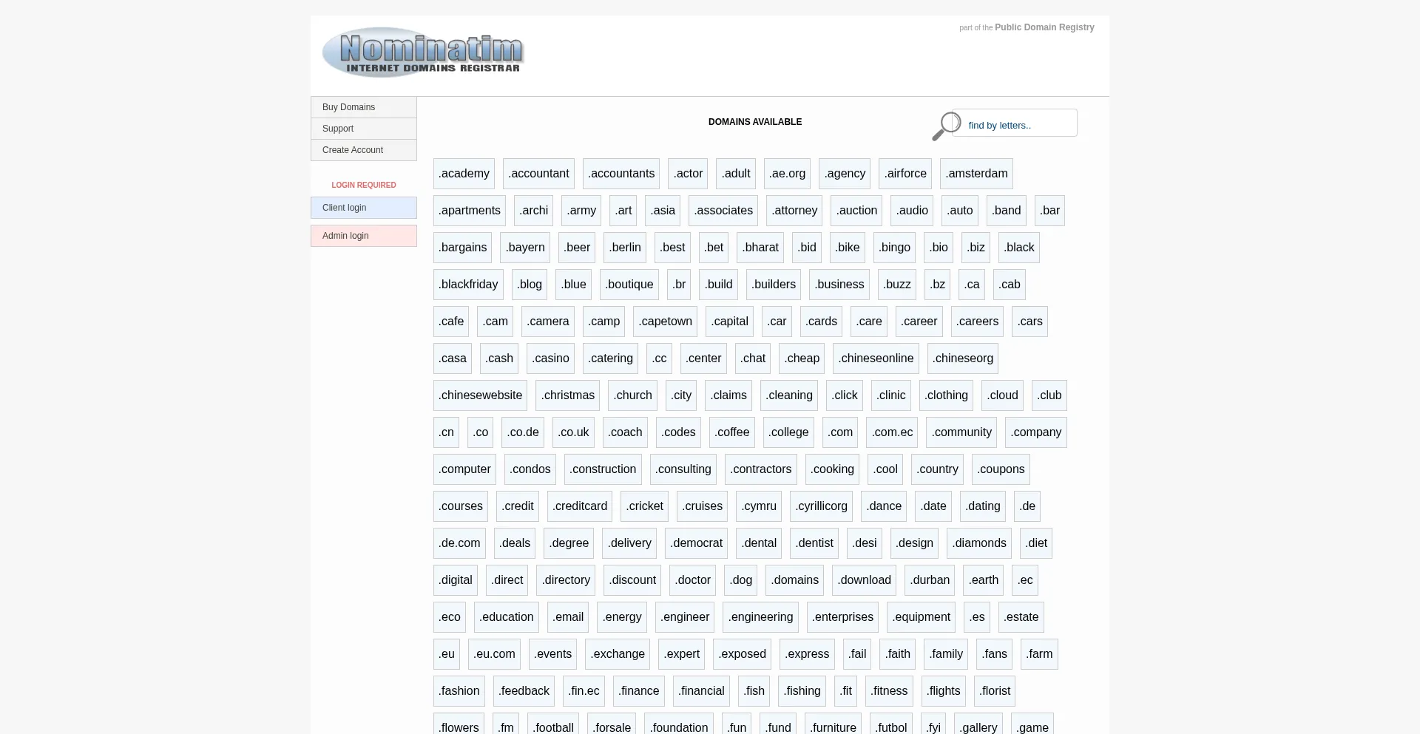This screenshot has height=734, width=1420.
Task: Click the .de.com domain
Action: [x=459, y=543]
